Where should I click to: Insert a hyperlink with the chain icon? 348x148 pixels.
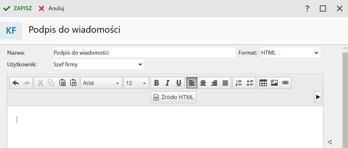point(285,83)
